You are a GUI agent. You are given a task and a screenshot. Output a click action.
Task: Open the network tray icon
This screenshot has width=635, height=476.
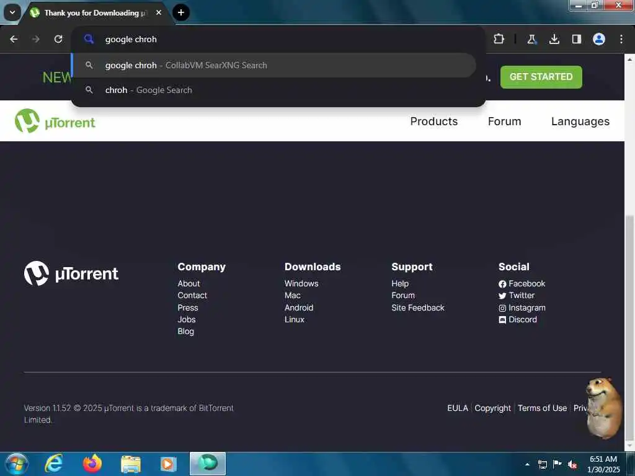tap(542, 464)
